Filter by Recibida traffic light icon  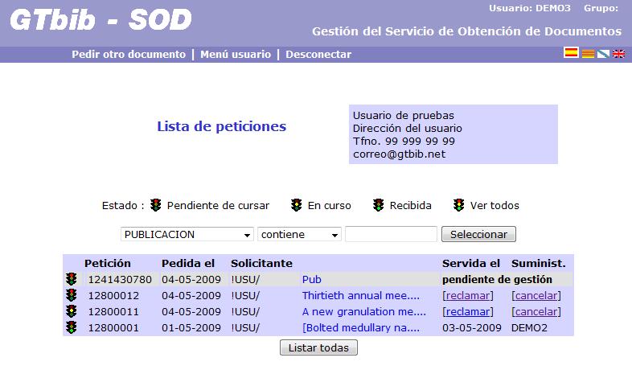pos(378,205)
